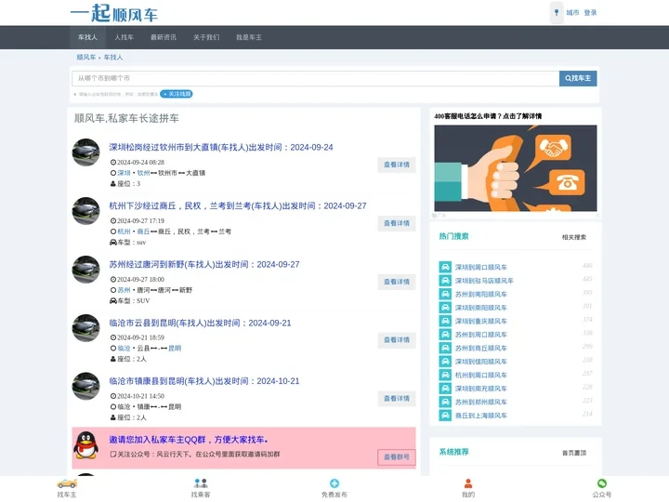Open the 临沧市镇康县到昆明 listing title

click(x=204, y=381)
